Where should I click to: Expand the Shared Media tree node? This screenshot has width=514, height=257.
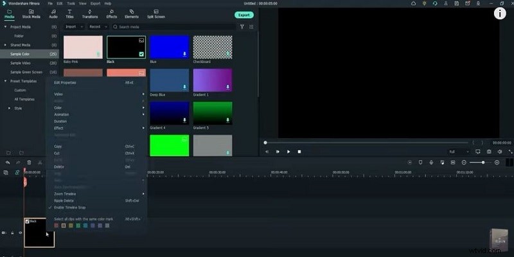(x=6, y=45)
